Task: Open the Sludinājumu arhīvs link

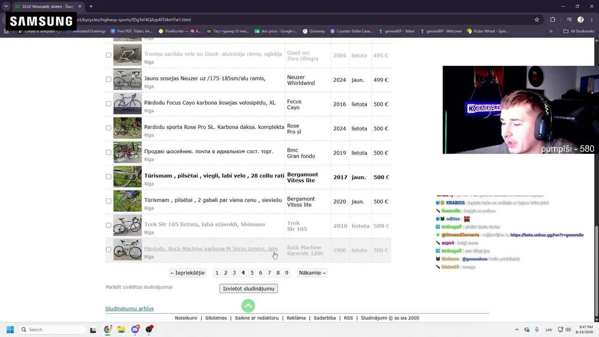Action: pyautogui.click(x=130, y=309)
